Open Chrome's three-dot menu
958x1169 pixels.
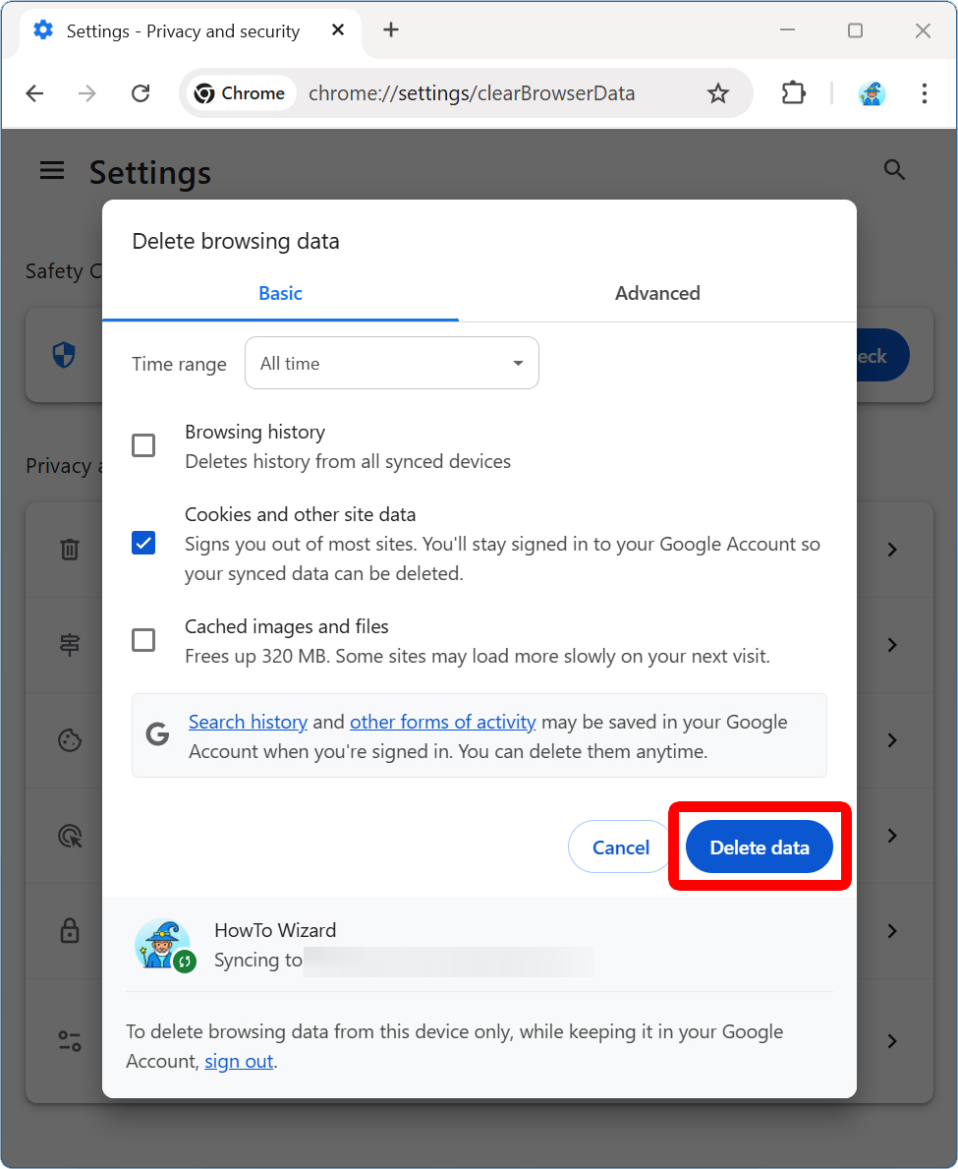coord(924,93)
